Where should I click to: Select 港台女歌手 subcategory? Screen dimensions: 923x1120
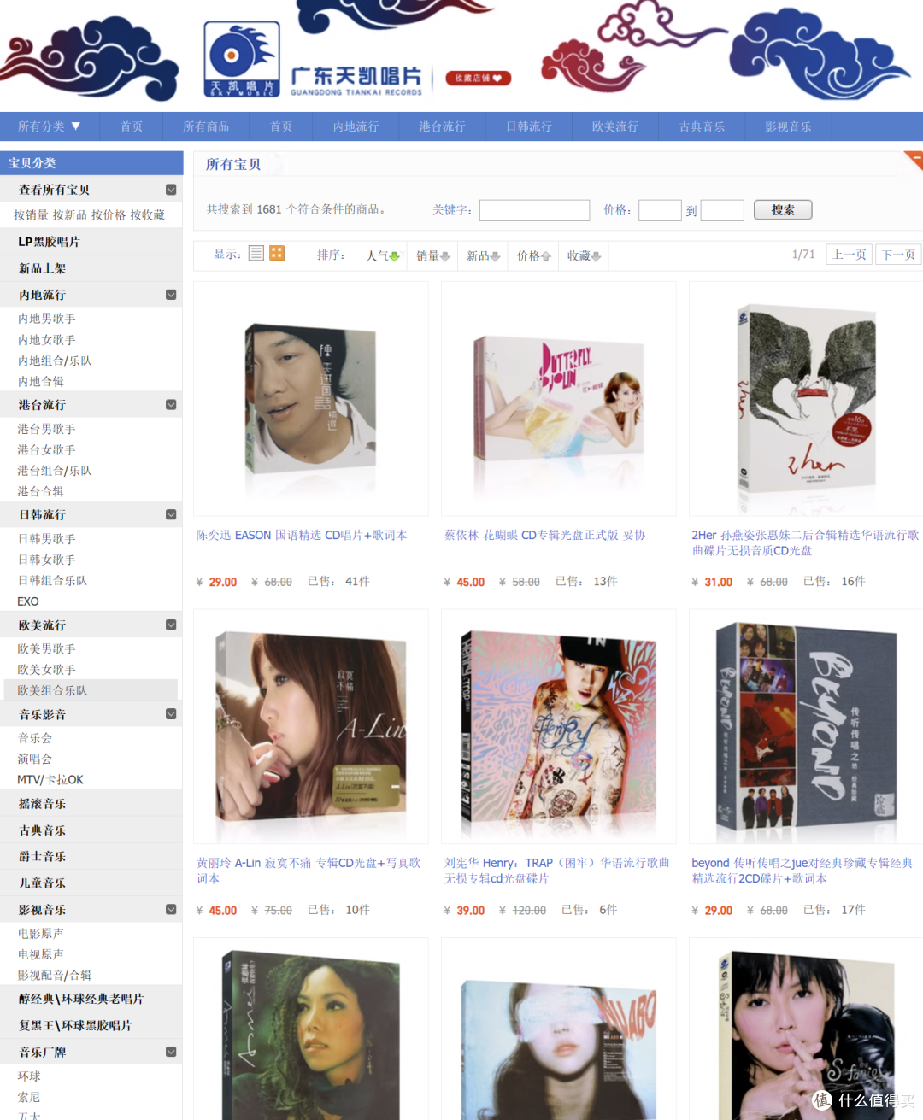point(47,449)
